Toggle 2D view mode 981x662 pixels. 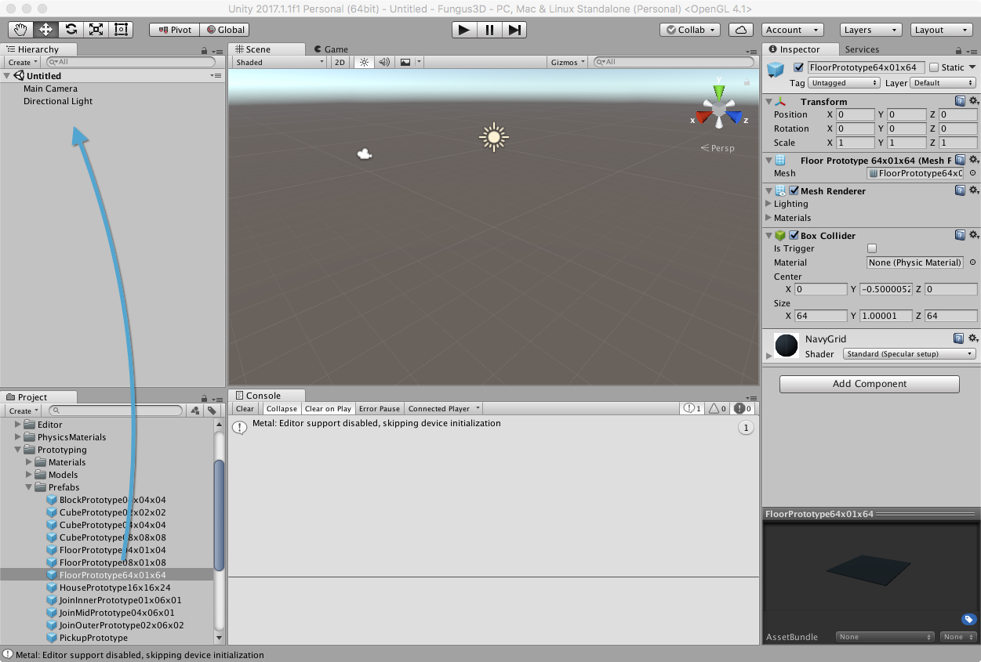[x=340, y=62]
